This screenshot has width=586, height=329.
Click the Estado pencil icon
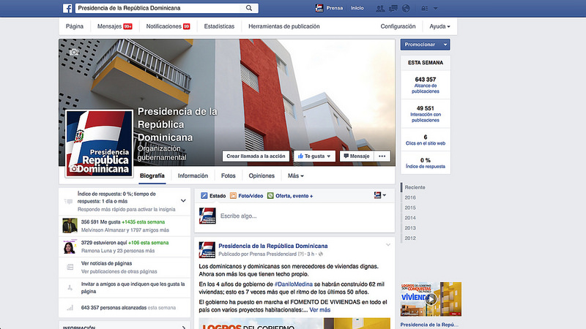coord(204,195)
